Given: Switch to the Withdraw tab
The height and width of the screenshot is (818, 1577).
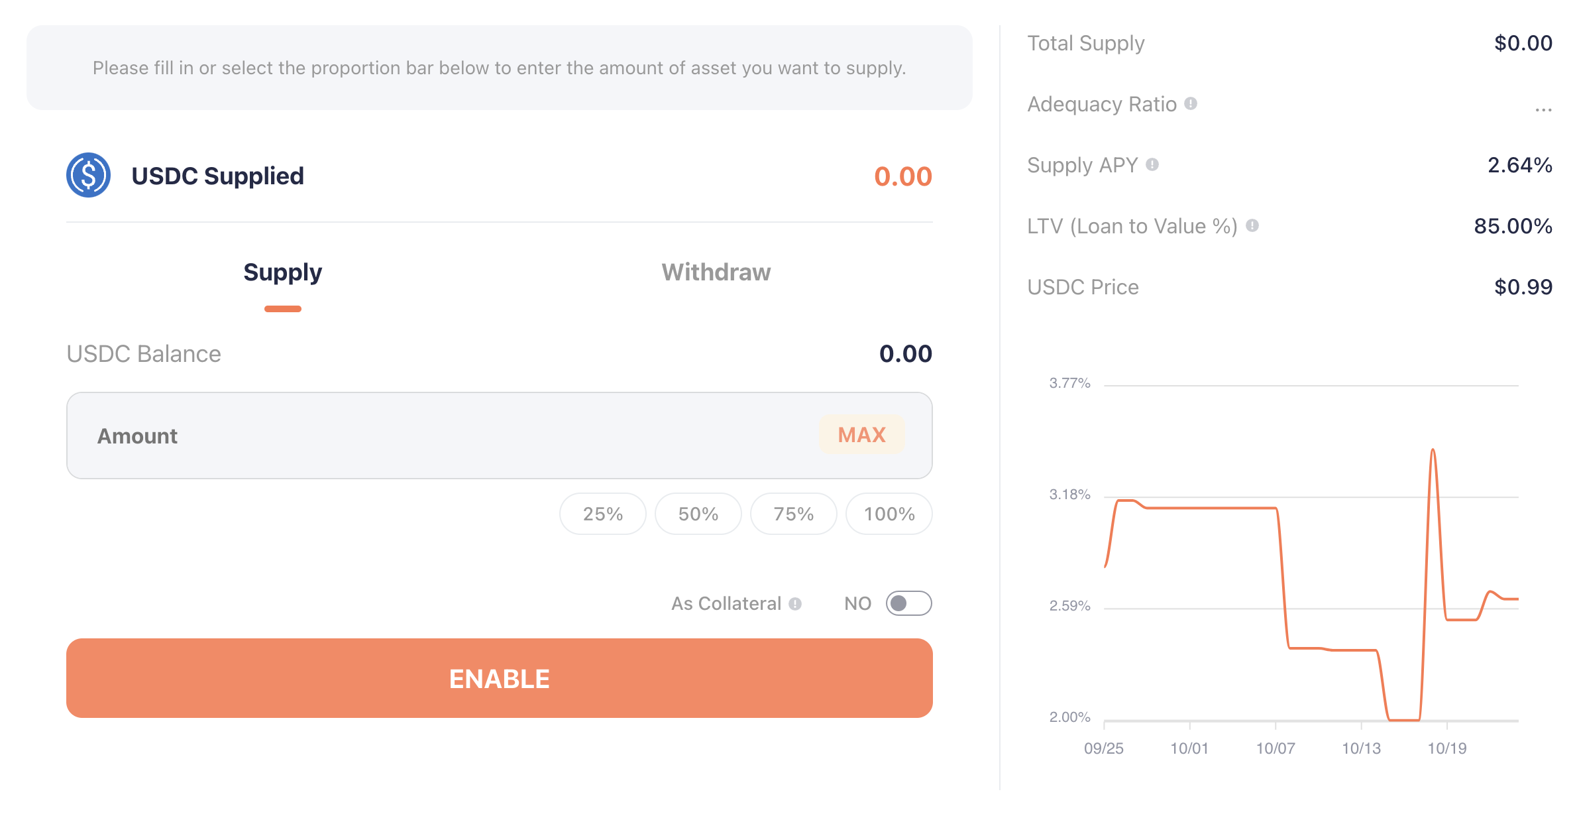Looking at the screenshot, I should (x=716, y=272).
